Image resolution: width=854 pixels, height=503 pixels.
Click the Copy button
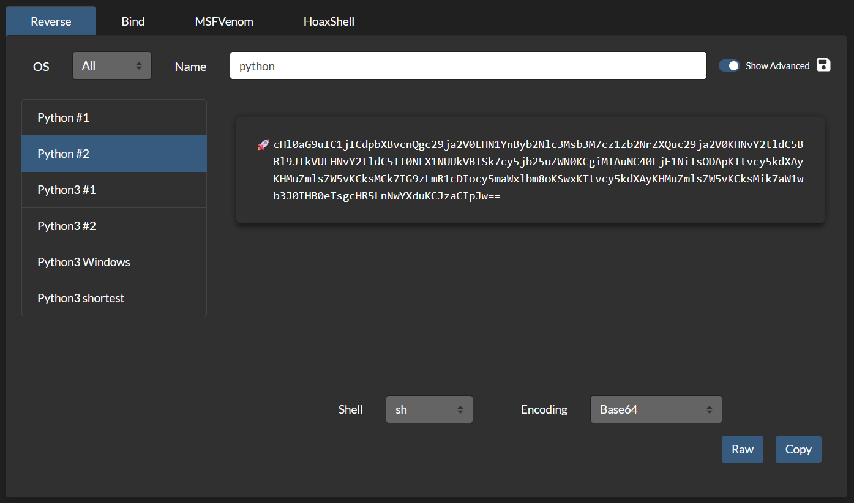pyautogui.click(x=798, y=449)
